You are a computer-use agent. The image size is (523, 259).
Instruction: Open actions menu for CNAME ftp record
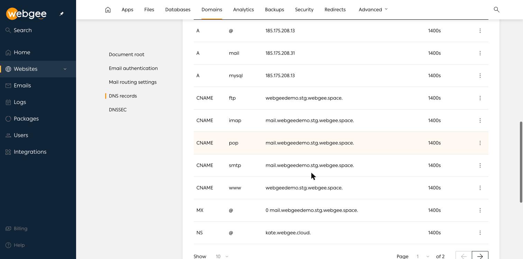(x=480, y=98)
